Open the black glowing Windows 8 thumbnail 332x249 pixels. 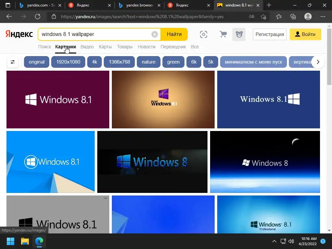[x=152, y=162]
